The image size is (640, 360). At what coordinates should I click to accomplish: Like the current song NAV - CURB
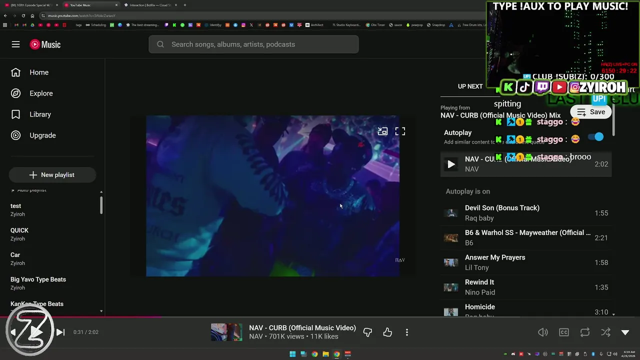387,332
